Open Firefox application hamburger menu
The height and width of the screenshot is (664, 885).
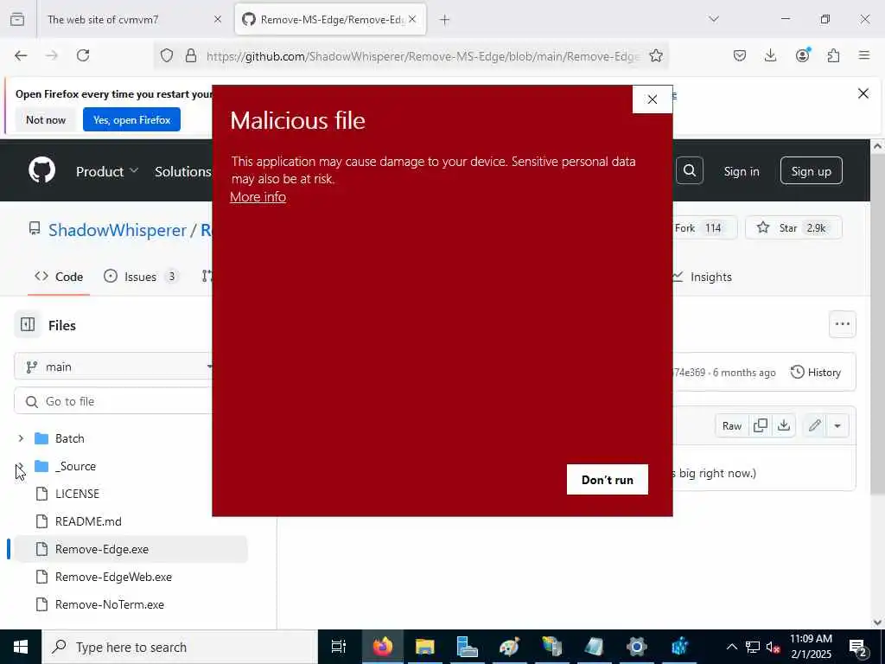[x=864, y=55]
